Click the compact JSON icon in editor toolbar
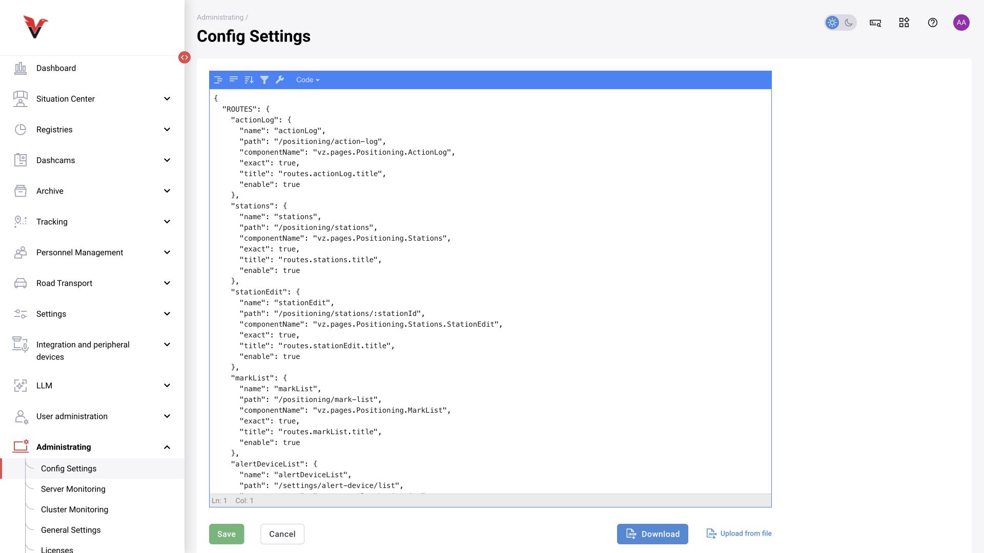This screenshot has width=984, height=553. pyautogui.click(x=234, y=80)
